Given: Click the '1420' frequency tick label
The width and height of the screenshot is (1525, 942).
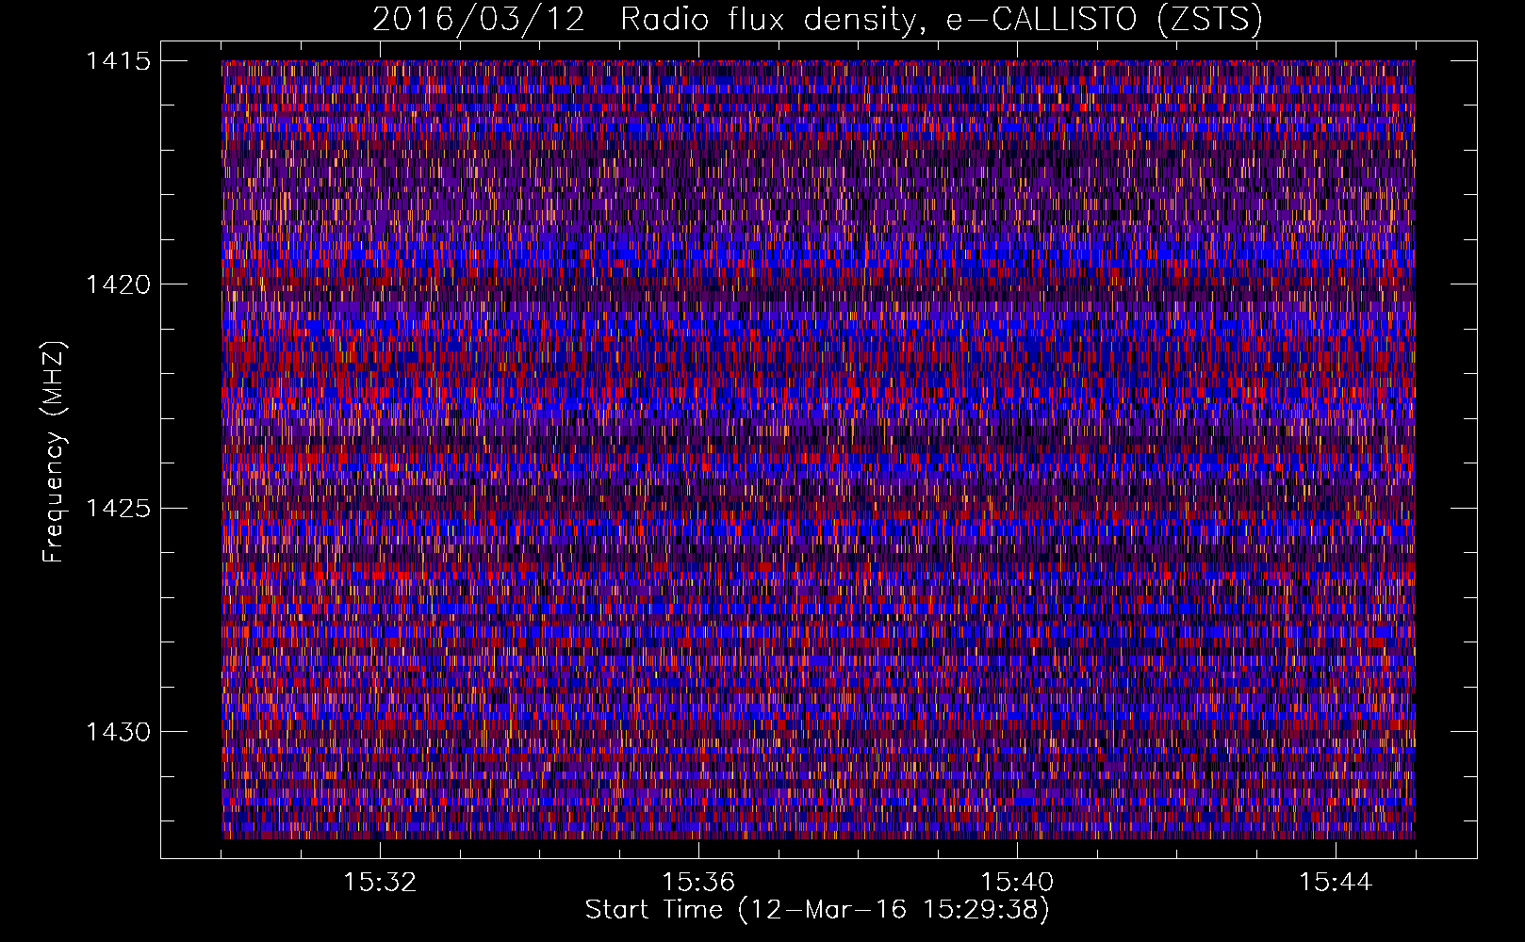Looking at the screenshot, I should coord(118,284).
